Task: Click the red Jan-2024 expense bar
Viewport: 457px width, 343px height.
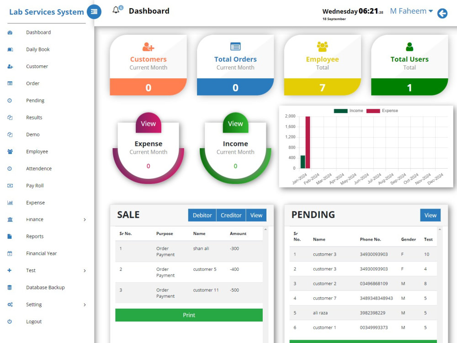Action: pos(308,142)
